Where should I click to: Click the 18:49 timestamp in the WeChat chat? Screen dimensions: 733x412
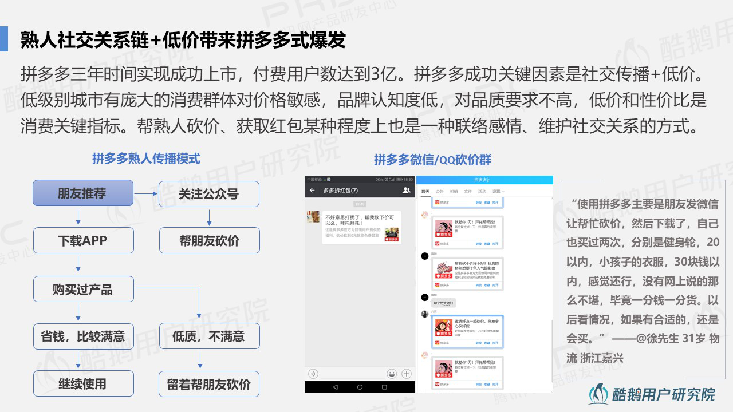[360, 204]
